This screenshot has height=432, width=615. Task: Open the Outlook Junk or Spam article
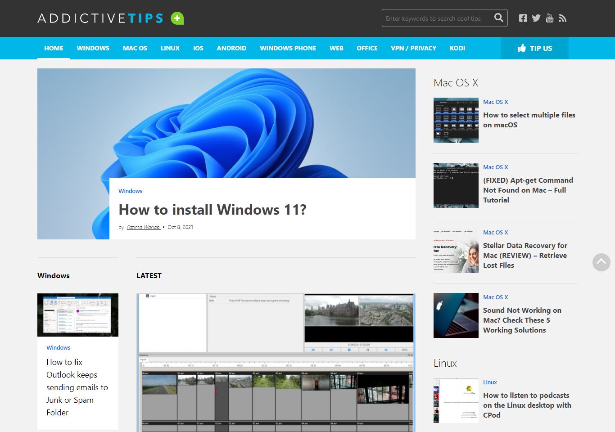(x=77, y=387)
